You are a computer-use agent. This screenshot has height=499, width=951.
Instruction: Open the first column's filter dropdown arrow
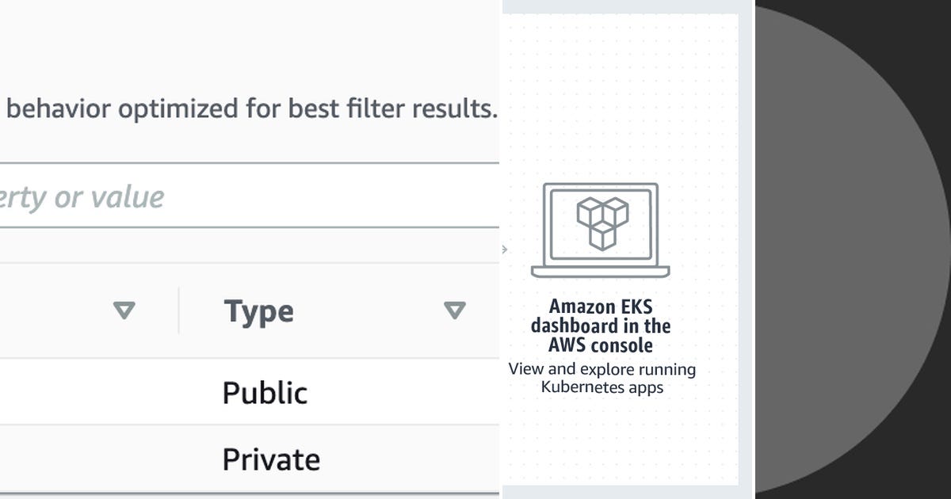click(x=124, y=311)
